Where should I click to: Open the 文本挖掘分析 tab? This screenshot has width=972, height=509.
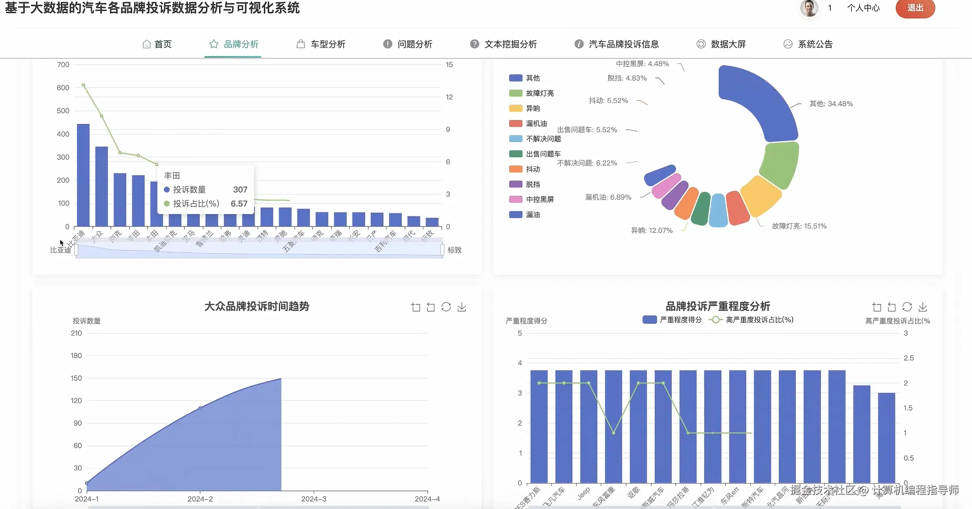(x=503, y=44)
